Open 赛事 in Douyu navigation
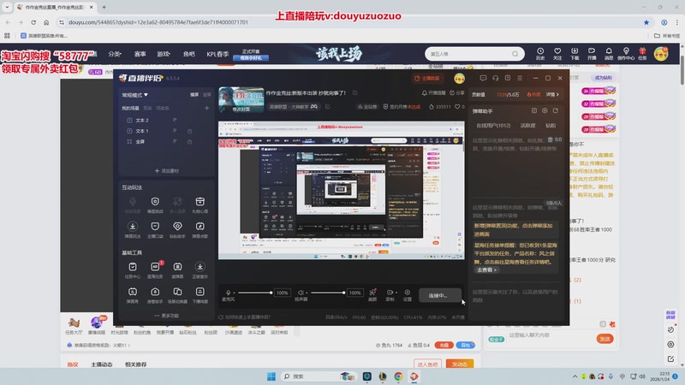This screenshot has height=385, width=685. [140, 54]
